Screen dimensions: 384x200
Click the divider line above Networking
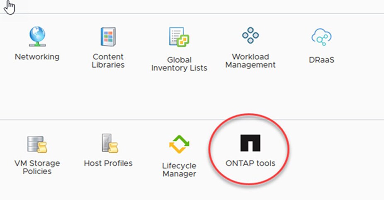click(x=37, y=13)
